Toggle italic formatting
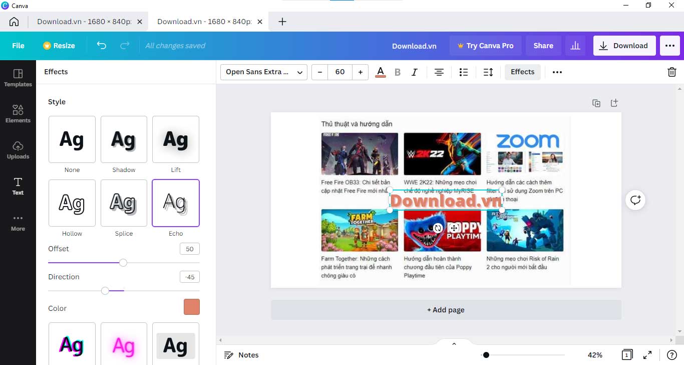 coord(415,72)
